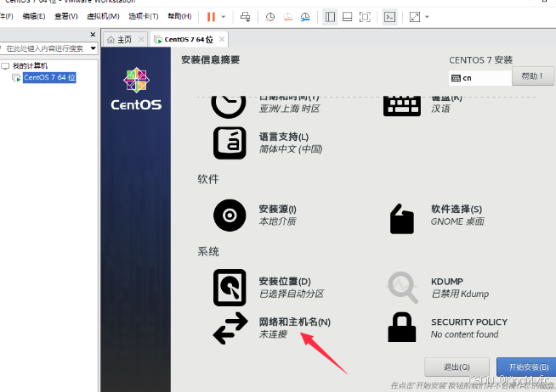This screenshot has width=556, height=392.
Task: Open the stretch display dropdown arrow
Action: pos(427,17)
